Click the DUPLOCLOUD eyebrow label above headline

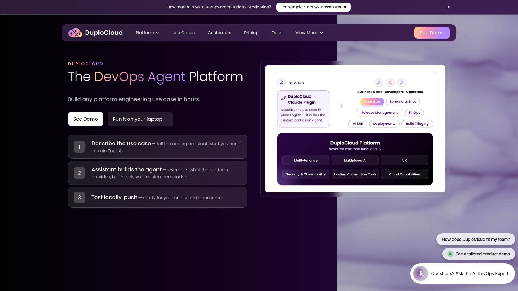tap(86, 64)
